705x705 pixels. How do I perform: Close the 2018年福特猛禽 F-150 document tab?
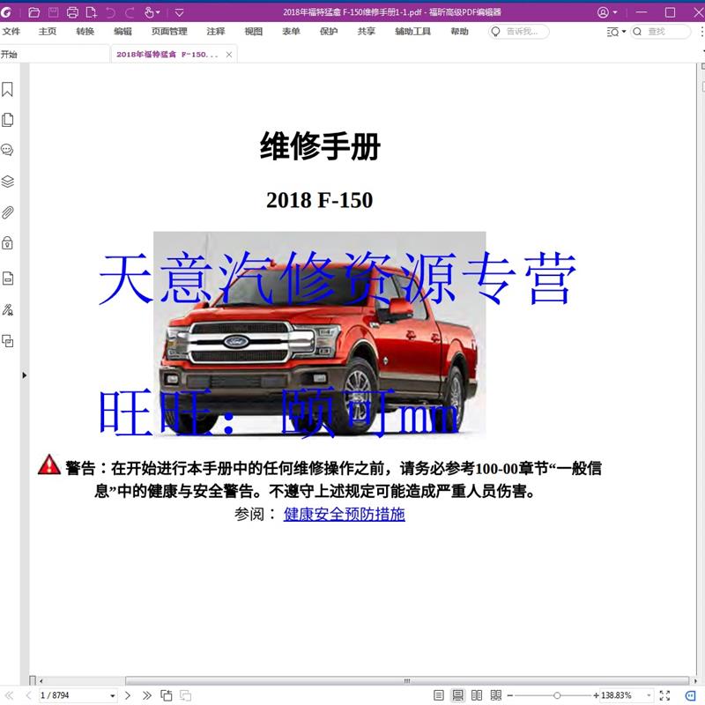click(229, 55)
